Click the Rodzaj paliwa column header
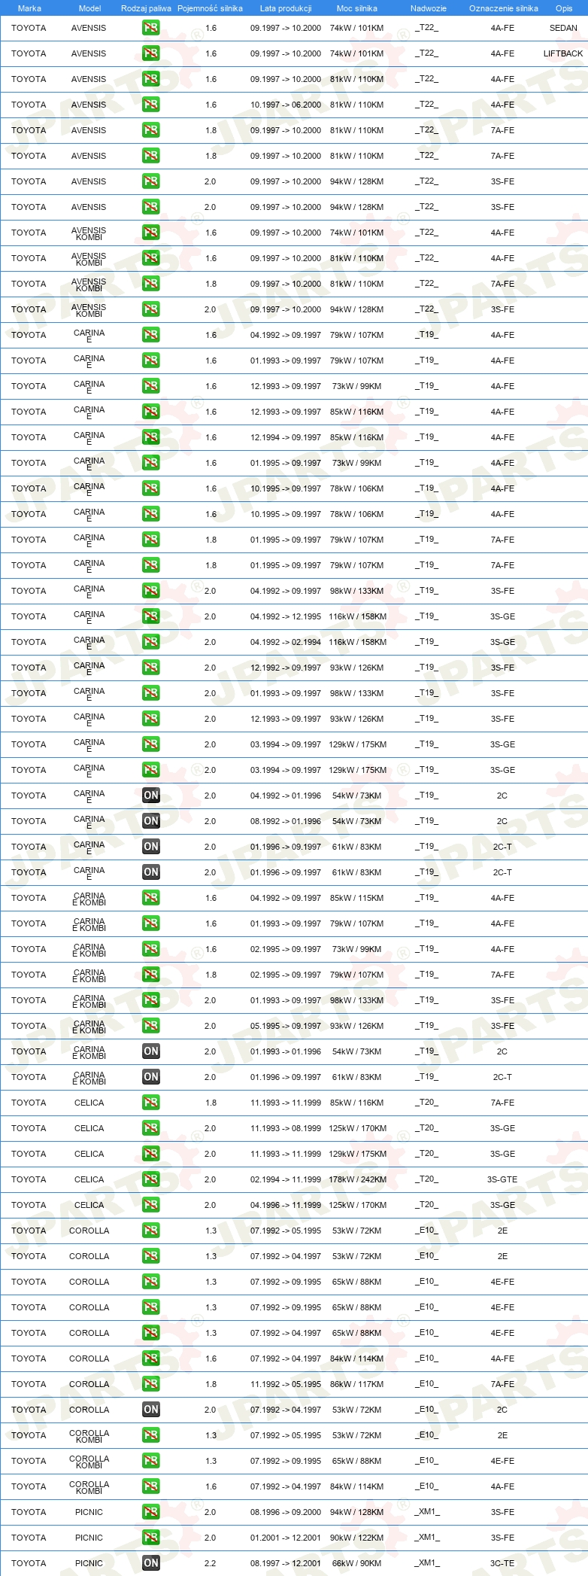 coord(146,8)
